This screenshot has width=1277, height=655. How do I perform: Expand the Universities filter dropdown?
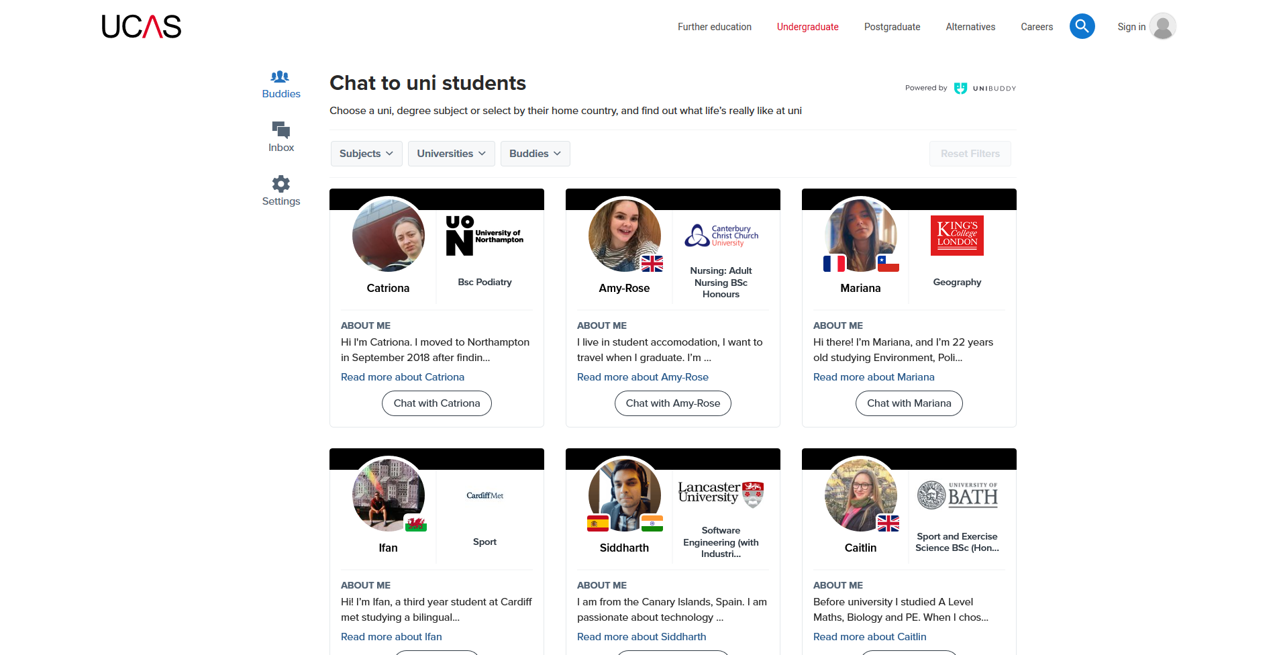coord(451,154)
